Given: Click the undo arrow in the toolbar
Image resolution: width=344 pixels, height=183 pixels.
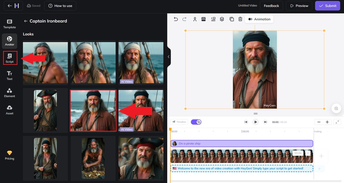Looking at the screenshot, I should click(176, 19).
